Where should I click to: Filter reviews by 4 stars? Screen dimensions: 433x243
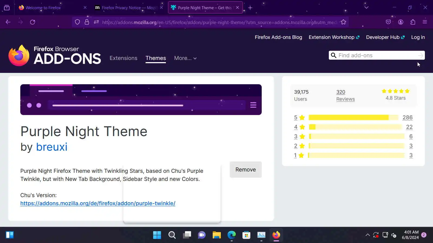pos(300,127)
